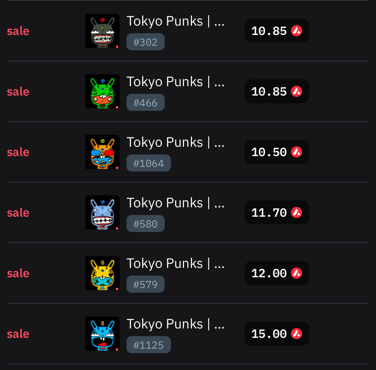
Task: Click the Avalanche icon beside 11.70 price
Action: coord(297,212)
